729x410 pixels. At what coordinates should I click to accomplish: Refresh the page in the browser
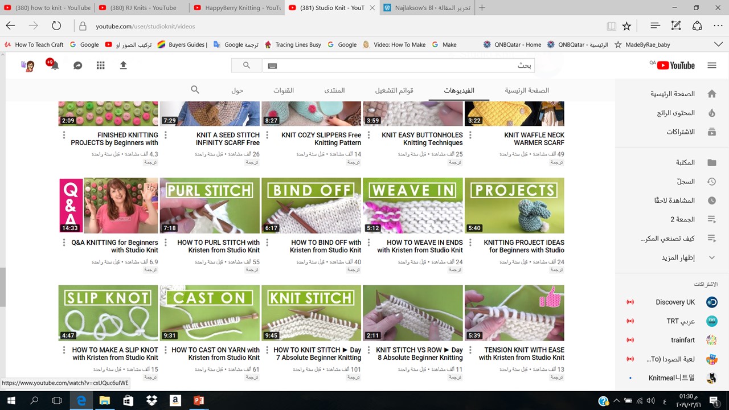[56, 26]
